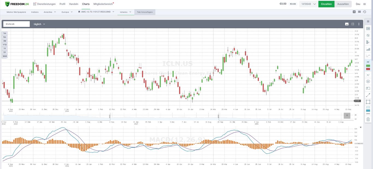Click the €0.00 balance pill

pos(293,4)
